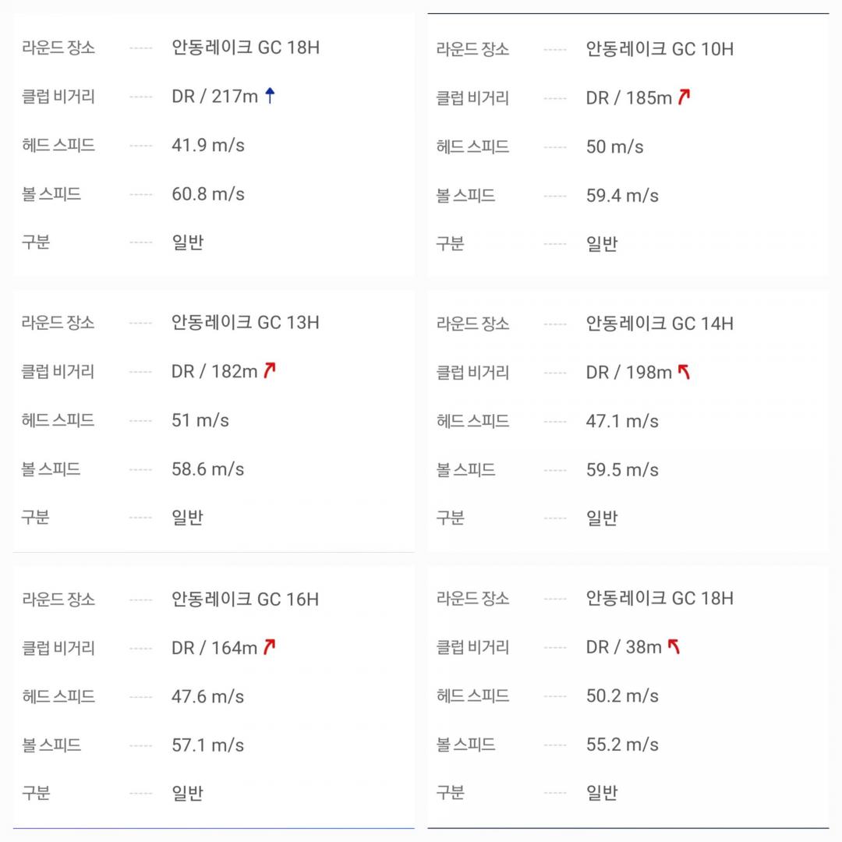This screenshot has width=842, height=842.
Task: Click the red up-left arrow beside 198m
Action: [x=684, y=373]
